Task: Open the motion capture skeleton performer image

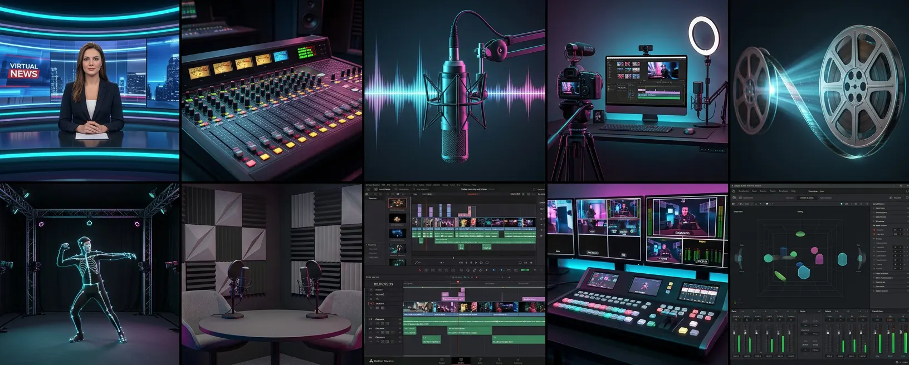Action: [90, 274]
